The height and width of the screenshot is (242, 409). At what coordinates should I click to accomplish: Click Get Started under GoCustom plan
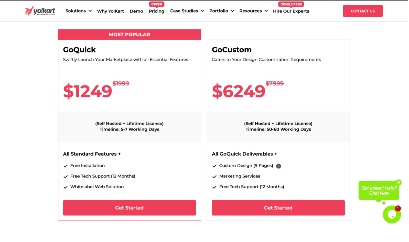(278, 208)
